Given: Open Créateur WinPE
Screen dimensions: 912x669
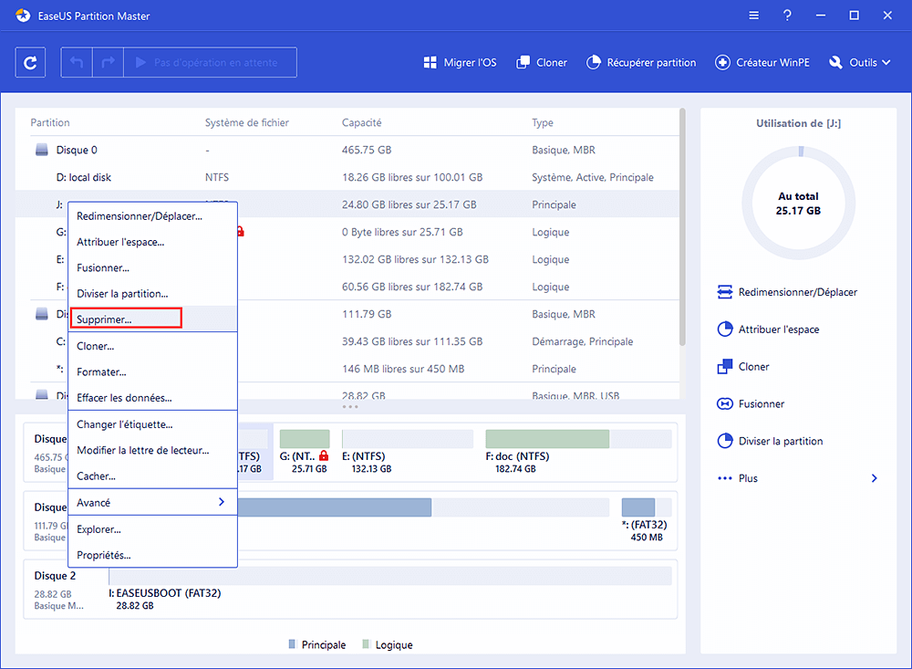Looking at the screenshot, I should point(762,62).
